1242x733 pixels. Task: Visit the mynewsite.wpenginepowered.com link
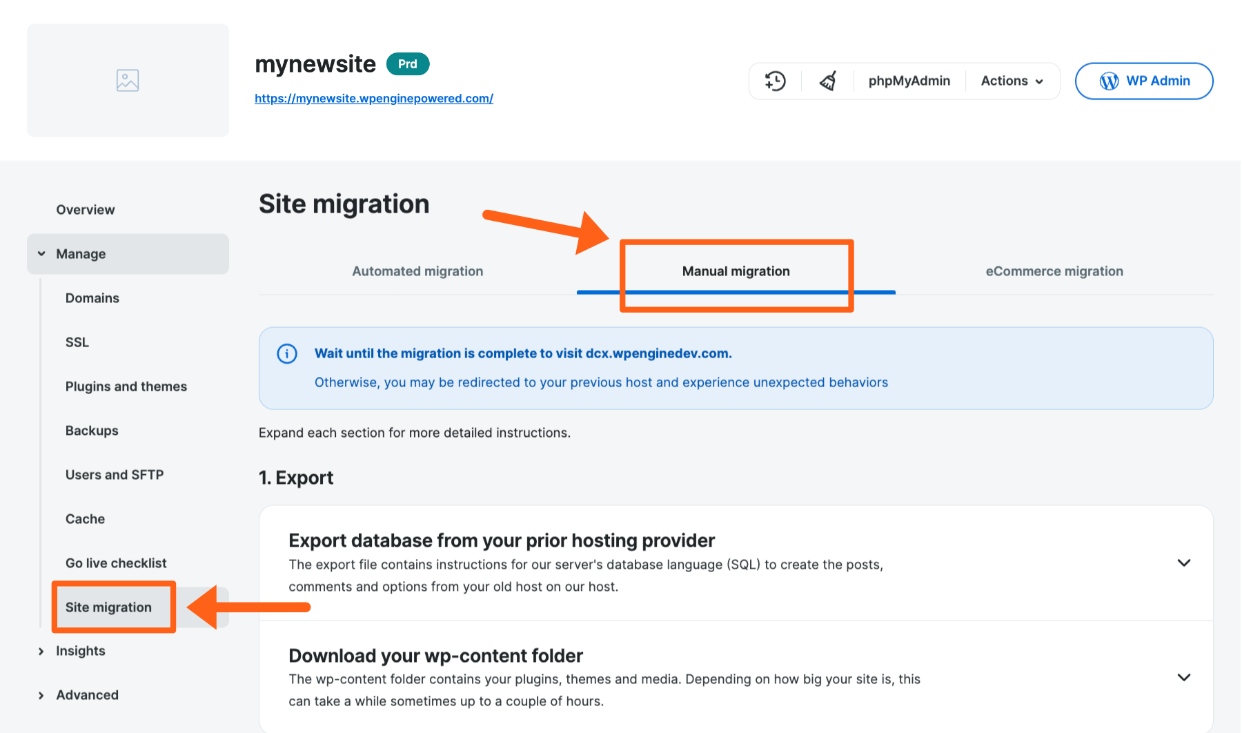(x=373, y=98)
